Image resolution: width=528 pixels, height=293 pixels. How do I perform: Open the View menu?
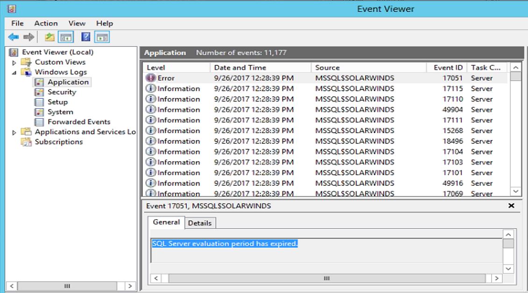point(77,23)
